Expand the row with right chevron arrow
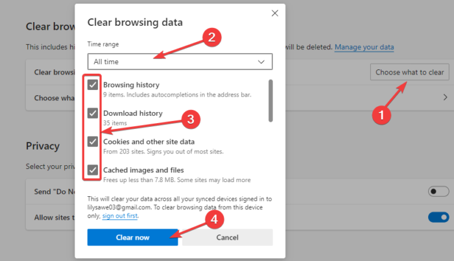This screenshot has height=261, width=454. (x=446, y=97)
